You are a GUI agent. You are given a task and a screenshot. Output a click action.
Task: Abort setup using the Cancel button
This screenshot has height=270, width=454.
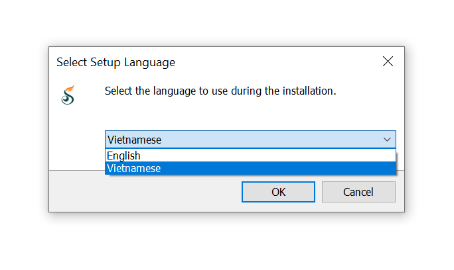click(x=358, y=192)
